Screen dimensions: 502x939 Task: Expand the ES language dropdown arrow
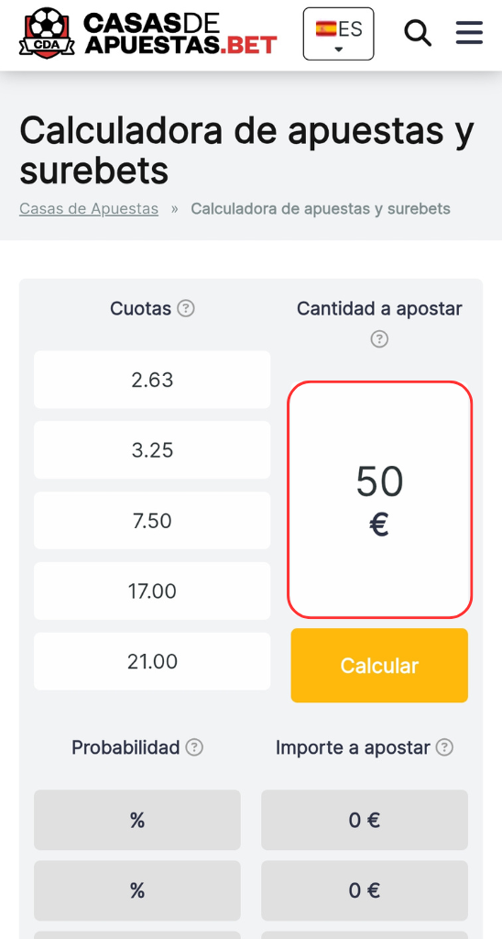pyautogui.click(x=339, y=50)
